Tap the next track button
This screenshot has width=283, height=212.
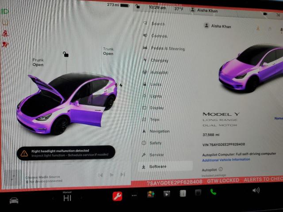[x=122, y=174]
